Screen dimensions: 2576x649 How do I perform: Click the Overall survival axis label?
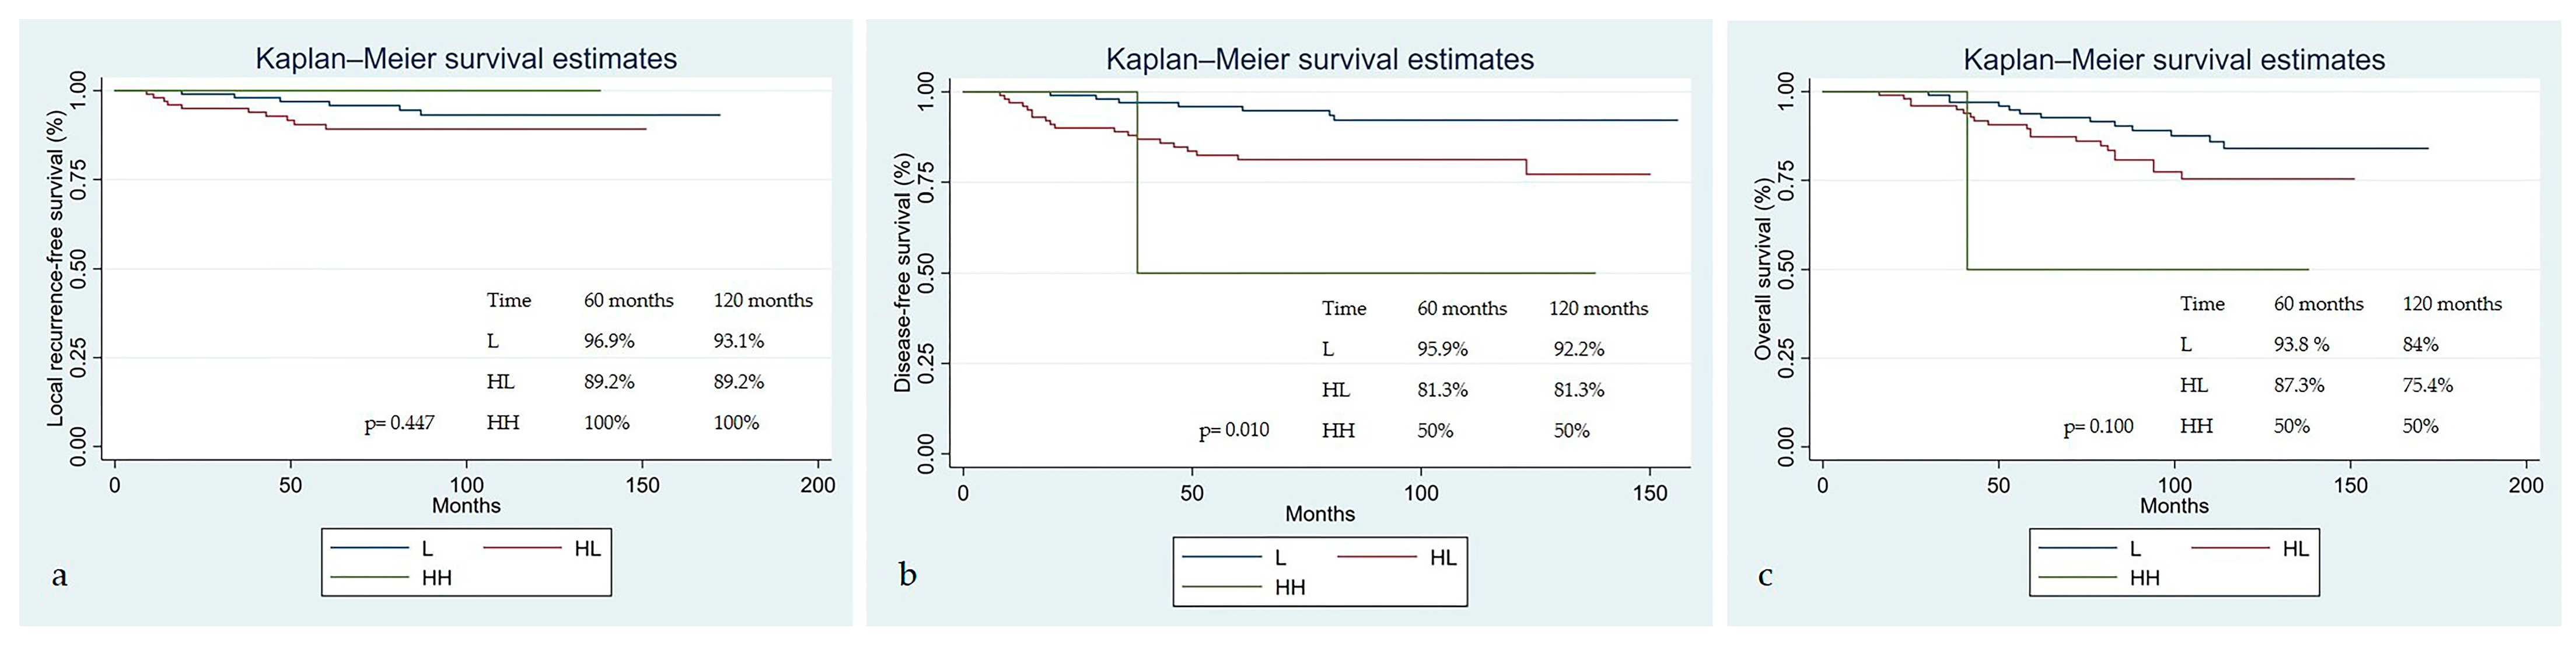point(1762,269)
